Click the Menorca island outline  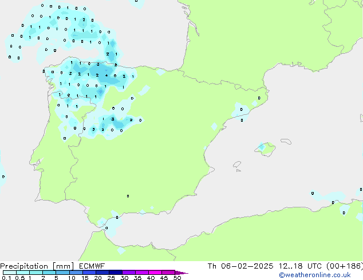tap(286, 141)
